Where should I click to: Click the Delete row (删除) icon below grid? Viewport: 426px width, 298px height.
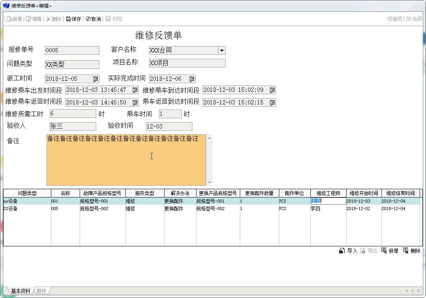pos(405,251)
